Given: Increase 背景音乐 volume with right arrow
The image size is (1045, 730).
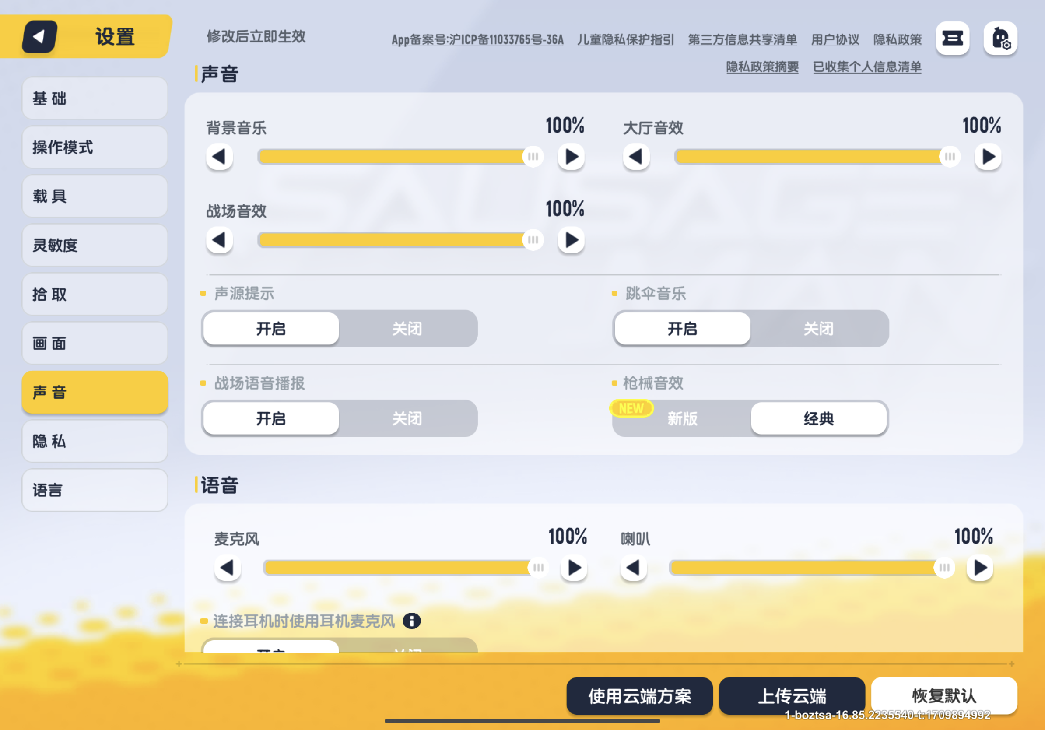Looking at the screenshot, I should pyautogui.click(x=571, y=157).
